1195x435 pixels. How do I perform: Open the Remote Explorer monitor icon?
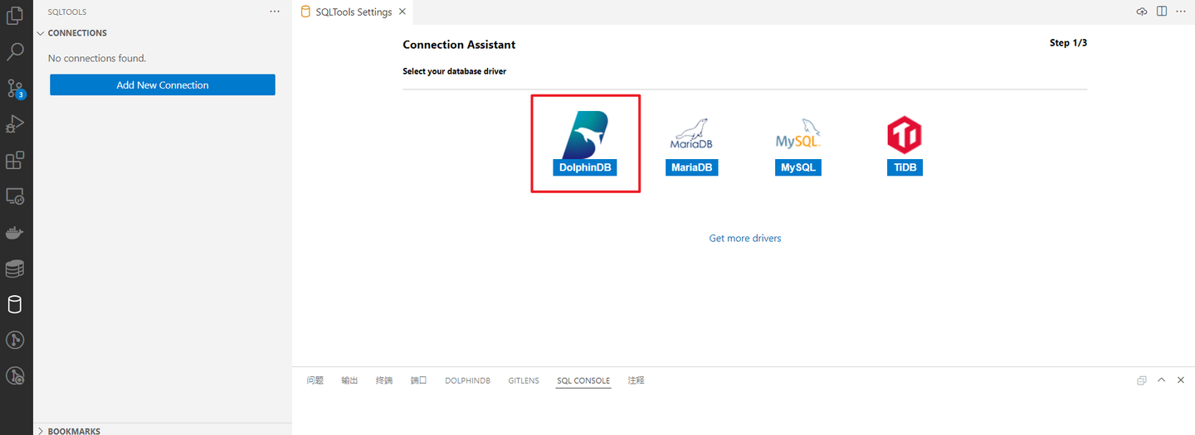tap(15, 196)
